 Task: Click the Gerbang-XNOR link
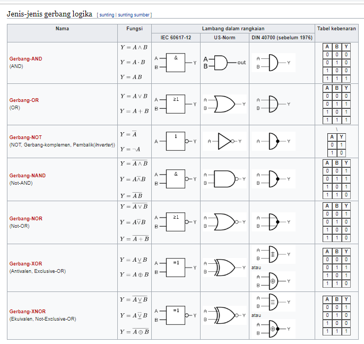(x=28, y=312)
